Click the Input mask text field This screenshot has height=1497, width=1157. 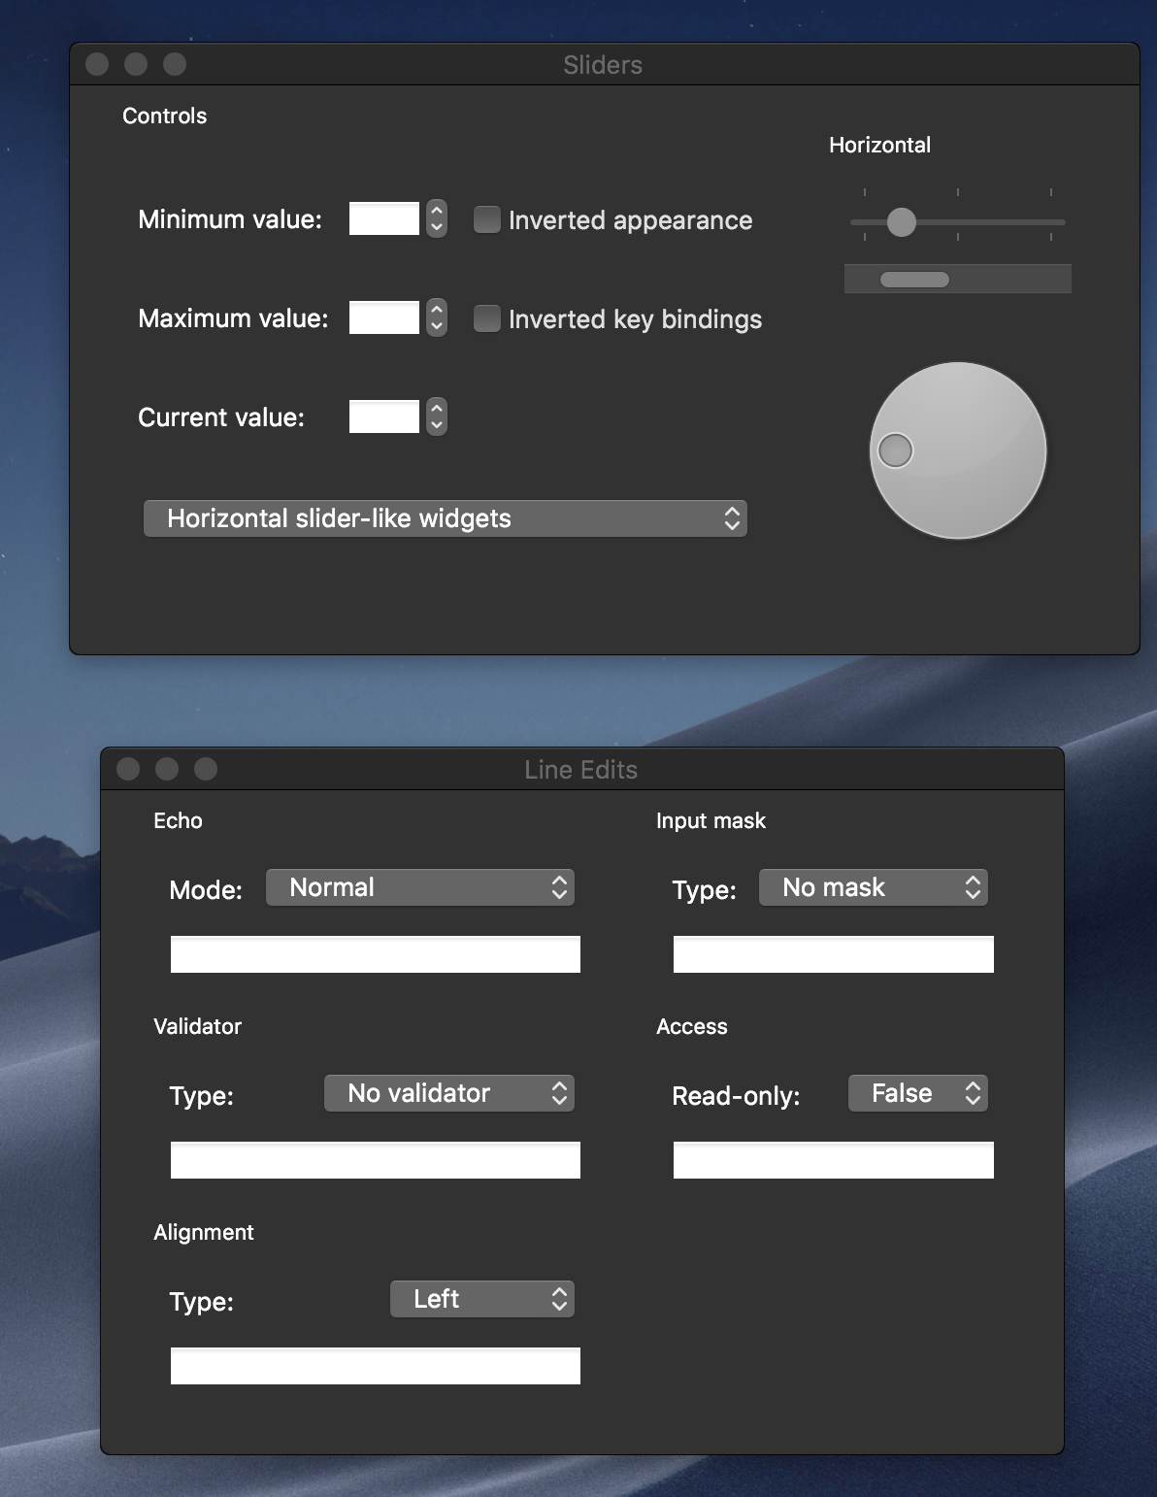(x=833, y=954)
